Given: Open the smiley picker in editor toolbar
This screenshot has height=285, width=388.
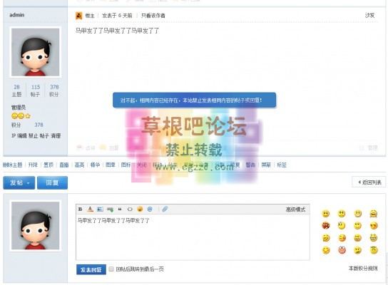Looking at the screenshot, I should click(140, 209).
